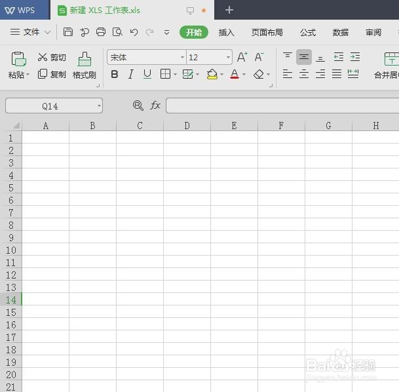Toggle Underline formatting
The width and height of the screenshot is (399, 392).
[147, 74]
